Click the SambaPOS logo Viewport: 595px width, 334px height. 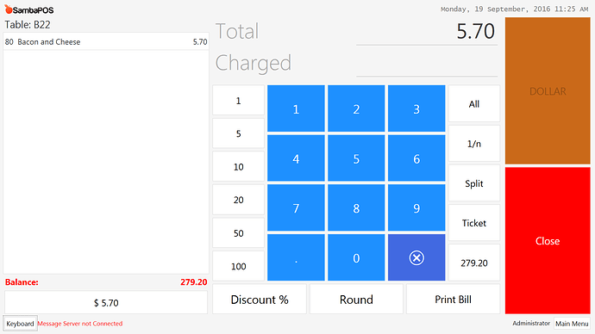coord(29,9)
